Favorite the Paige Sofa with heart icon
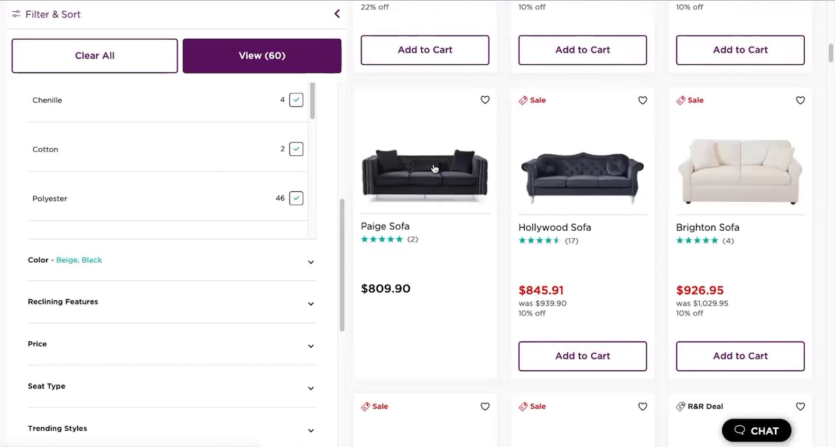The width and height of the screenshot is (835, 447). tap(485, 100)
